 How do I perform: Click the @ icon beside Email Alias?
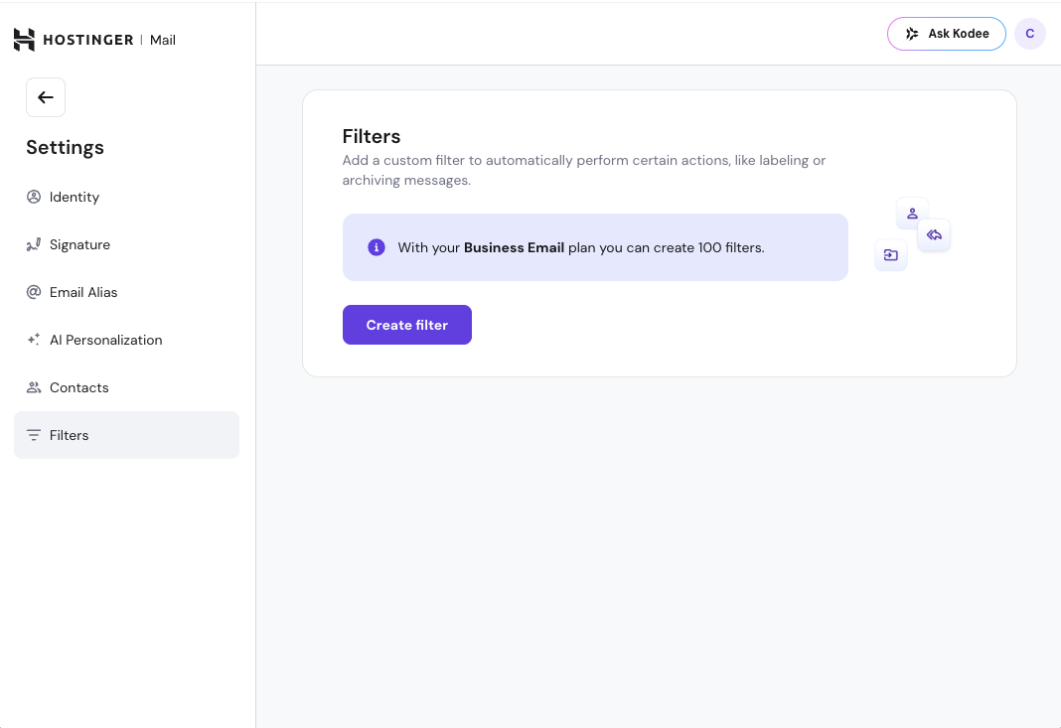tap(34, 292)
